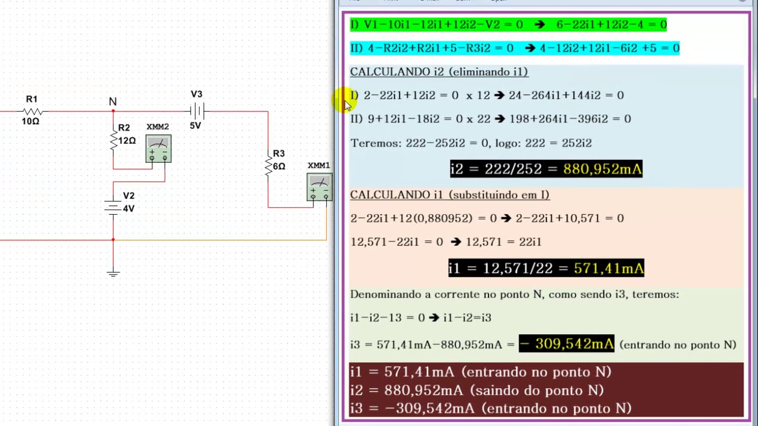Click the highlighted value '− 309,542mA'
The height and width of the screenshot is (426, 758).
(x=567, y=344)
